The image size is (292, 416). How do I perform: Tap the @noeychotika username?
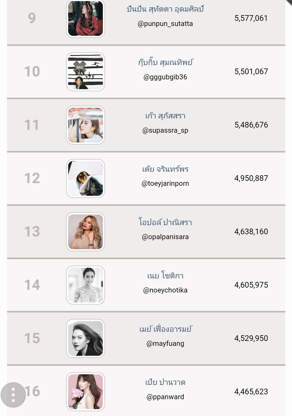pyautogui.click(x=165, y=290)
